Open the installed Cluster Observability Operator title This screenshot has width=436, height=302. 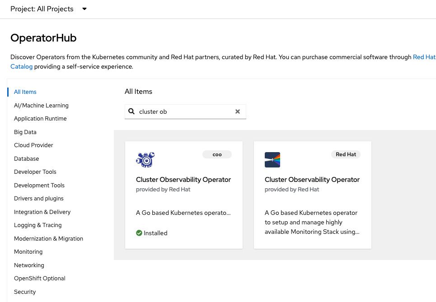tap(183, 180)
